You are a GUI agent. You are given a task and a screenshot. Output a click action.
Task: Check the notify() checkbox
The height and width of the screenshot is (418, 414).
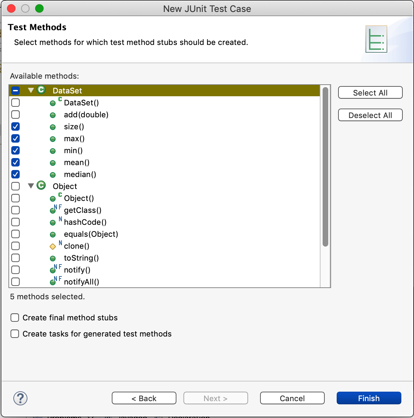click(x=15, y=270)
